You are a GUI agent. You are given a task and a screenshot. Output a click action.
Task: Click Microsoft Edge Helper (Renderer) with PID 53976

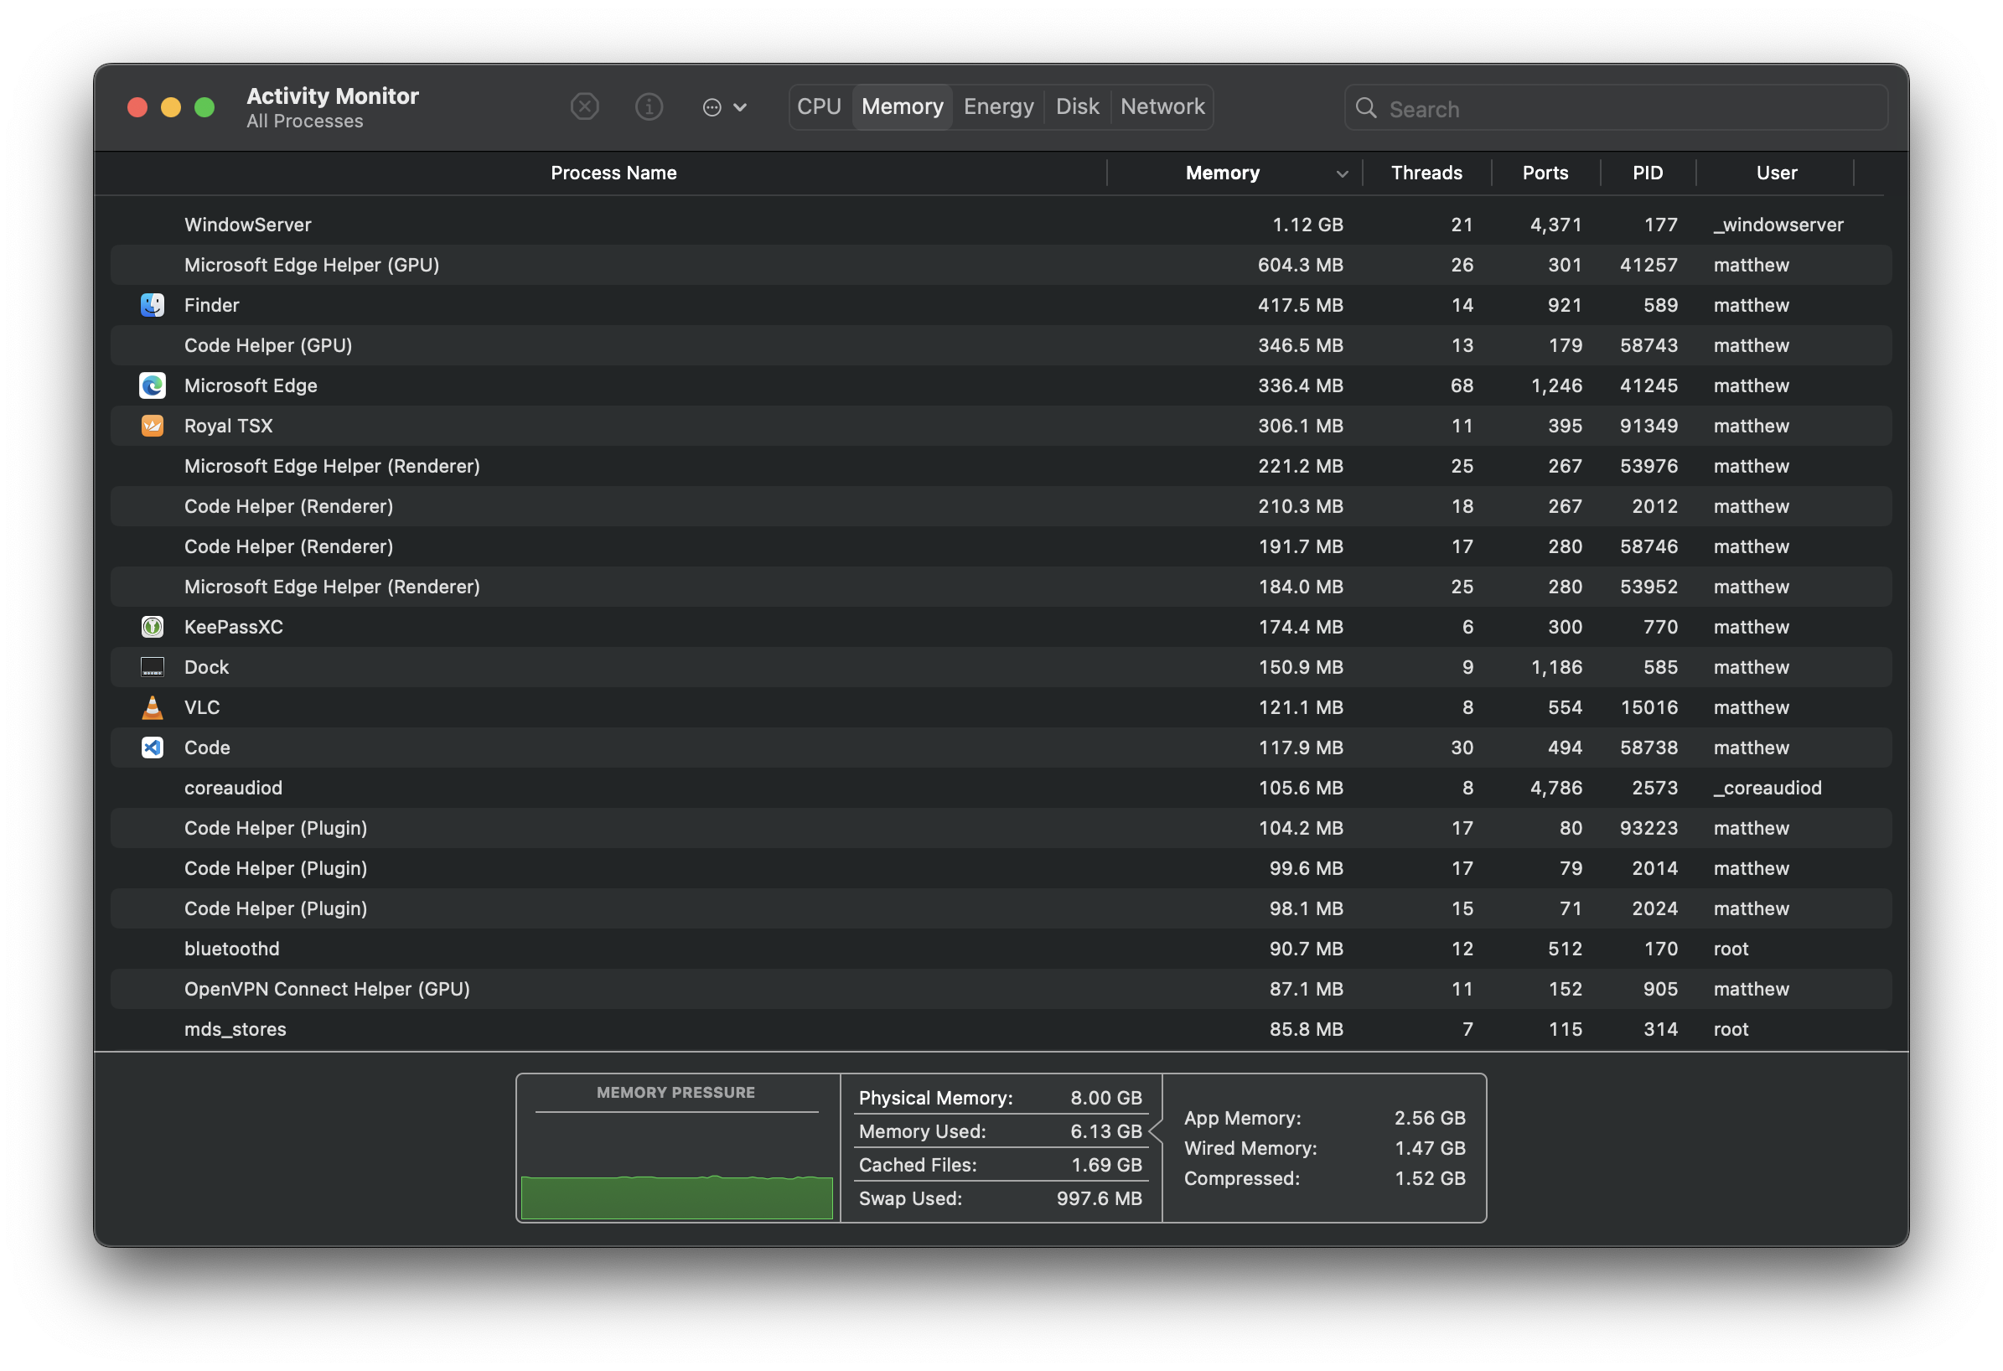pyautogui.click(x=332, y=466)
